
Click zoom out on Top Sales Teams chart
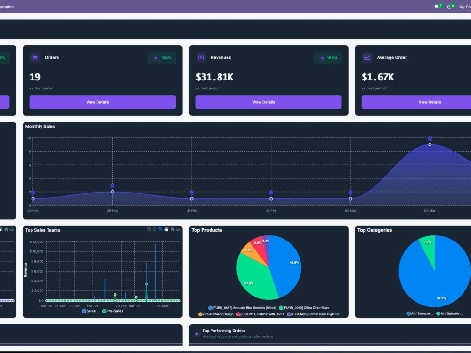(154, 229)
